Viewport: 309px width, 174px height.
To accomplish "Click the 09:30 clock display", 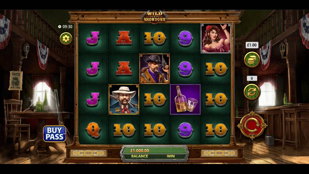I will (x=66, y=27).
